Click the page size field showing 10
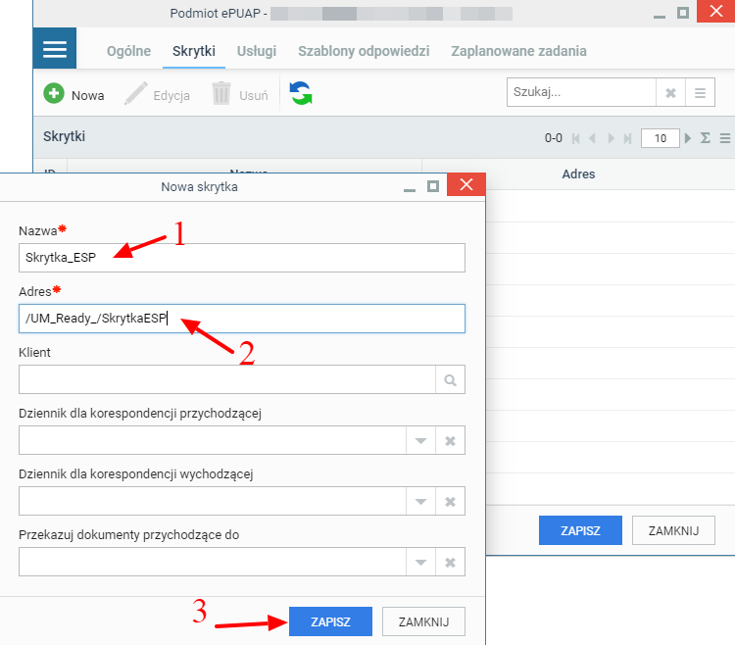This screenshot has width=735, height=645. coord(660,138)
